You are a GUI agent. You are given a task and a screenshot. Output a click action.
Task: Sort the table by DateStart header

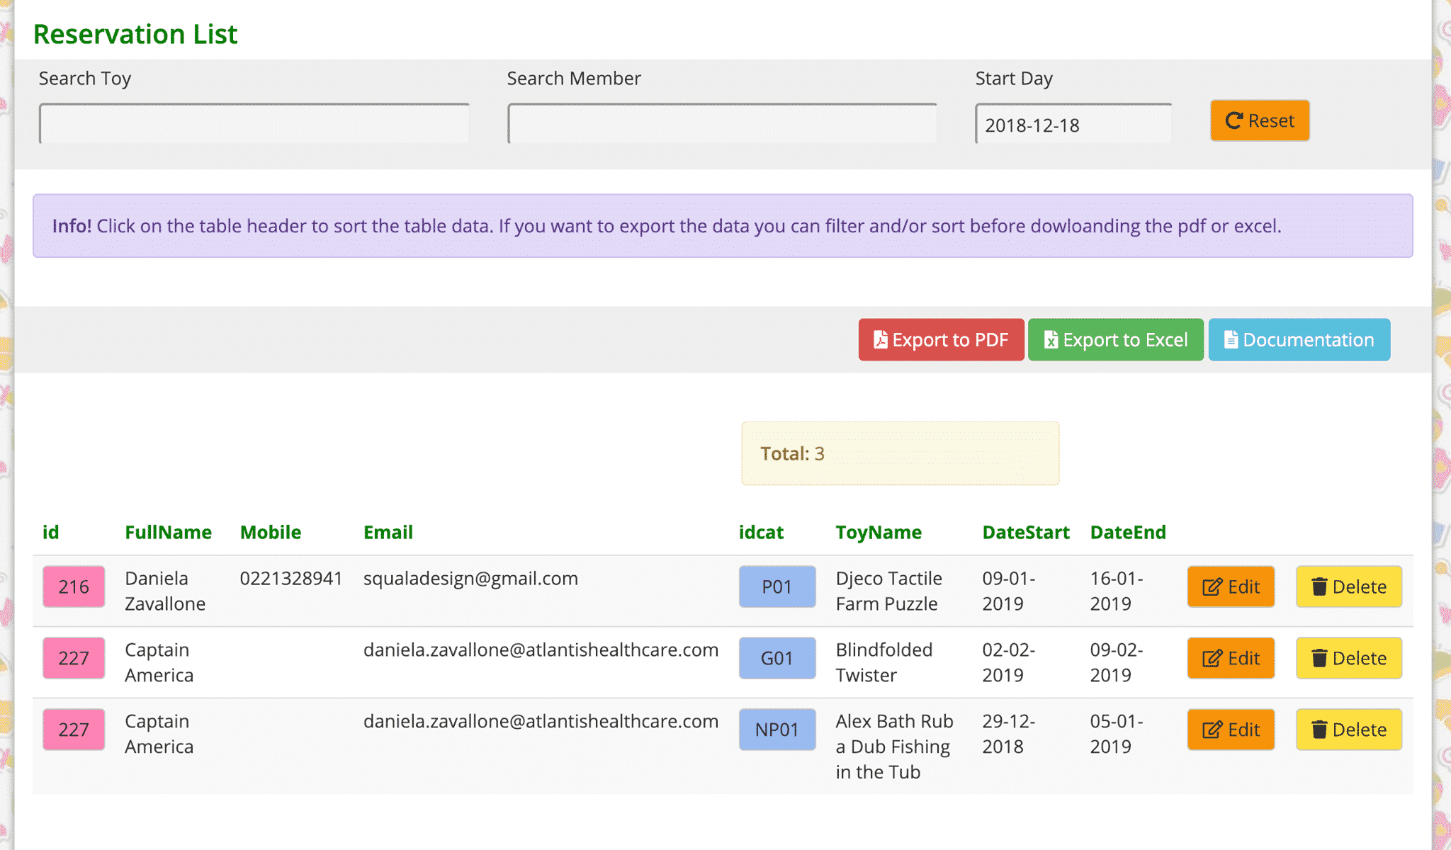(x=1025, y=532)
